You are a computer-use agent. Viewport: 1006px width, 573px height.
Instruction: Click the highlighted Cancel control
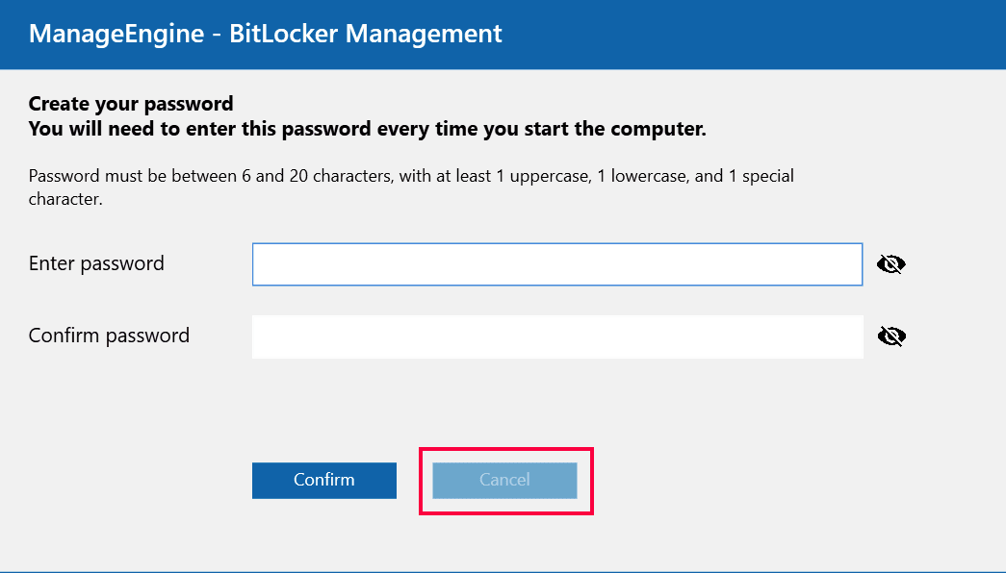(504, 481)
